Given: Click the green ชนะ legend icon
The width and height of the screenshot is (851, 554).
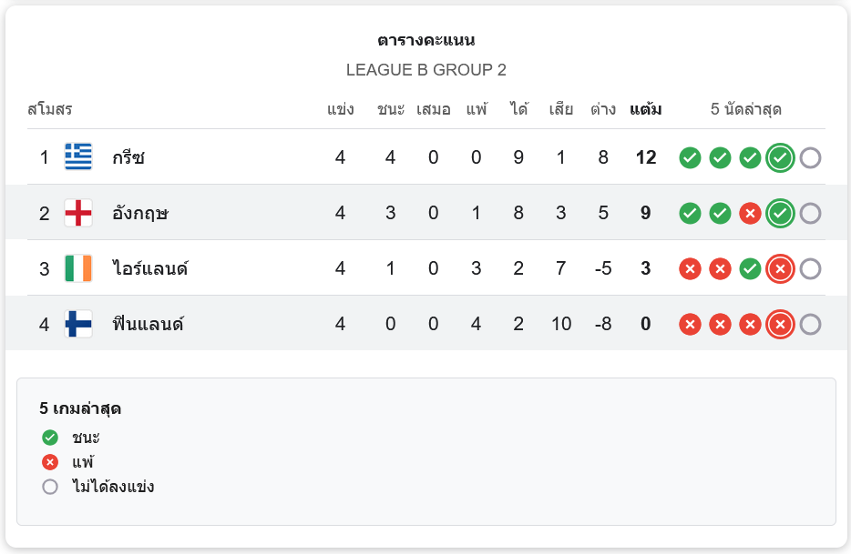Looking at the screenshot, I should (x=50, y=438).
